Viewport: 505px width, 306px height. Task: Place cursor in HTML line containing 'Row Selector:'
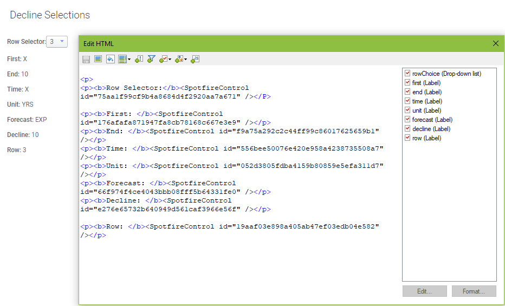[x=165, y=88]
